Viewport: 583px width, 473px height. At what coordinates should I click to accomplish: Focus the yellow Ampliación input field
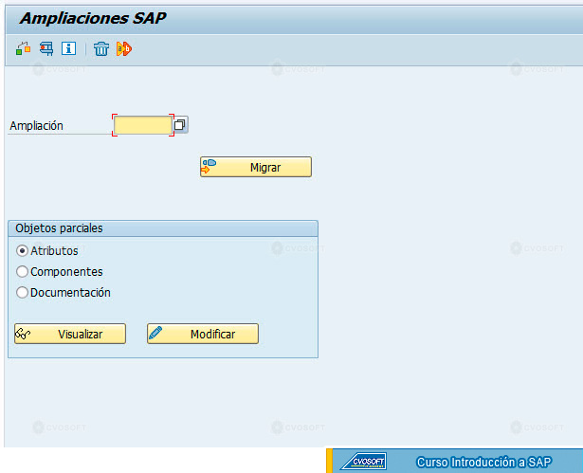pos(143,125)
